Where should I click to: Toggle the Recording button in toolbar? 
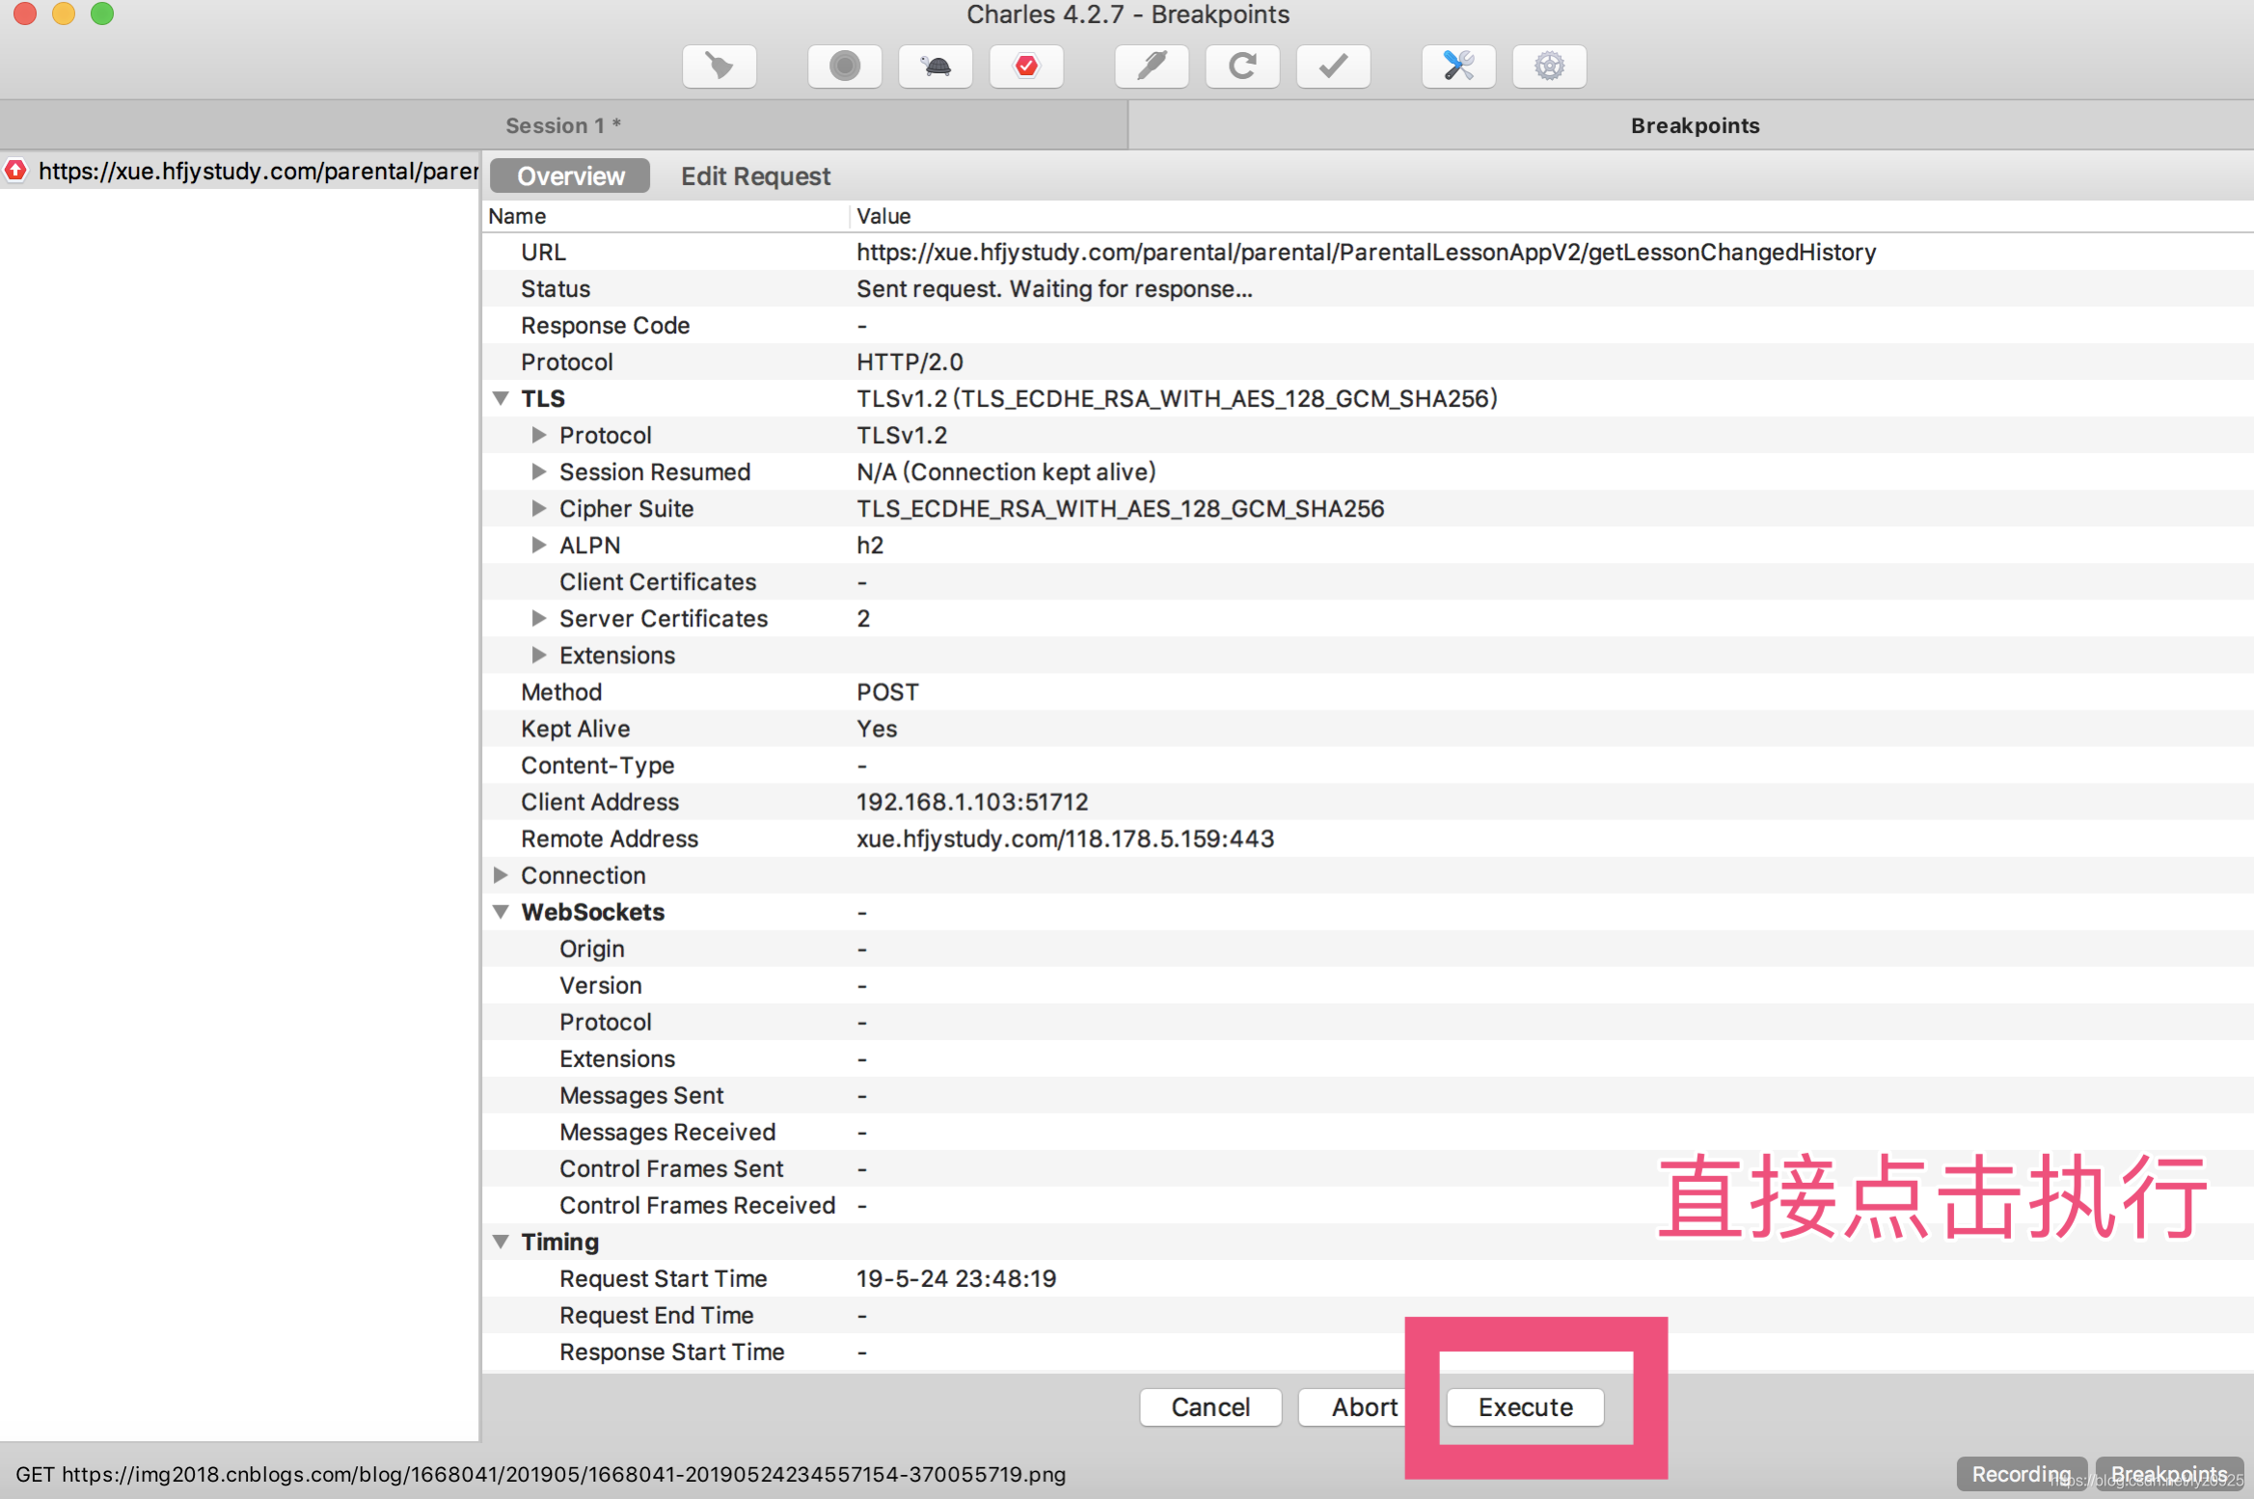pyautogui.click(x=845, y=67)
